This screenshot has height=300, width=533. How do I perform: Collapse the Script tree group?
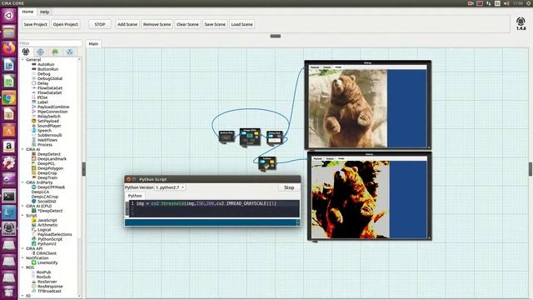tap(22, 215)
